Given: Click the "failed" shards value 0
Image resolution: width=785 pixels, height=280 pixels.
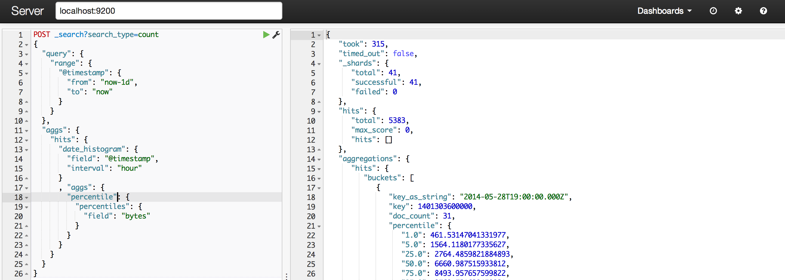Looking at the screenshot, I should tap(395, 92).
